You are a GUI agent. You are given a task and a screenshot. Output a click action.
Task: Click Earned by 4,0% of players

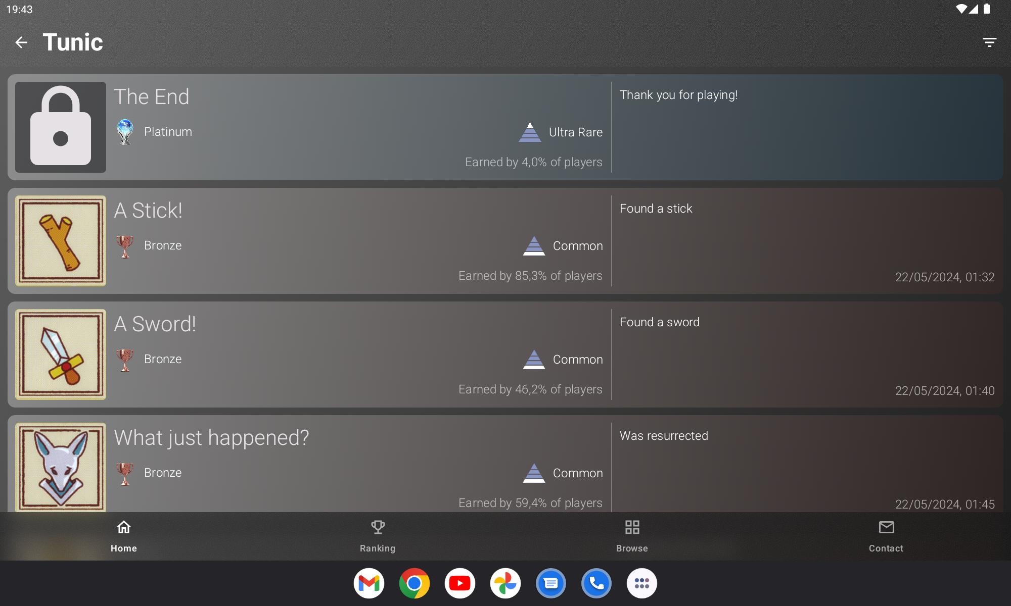[x=533, y=162]
